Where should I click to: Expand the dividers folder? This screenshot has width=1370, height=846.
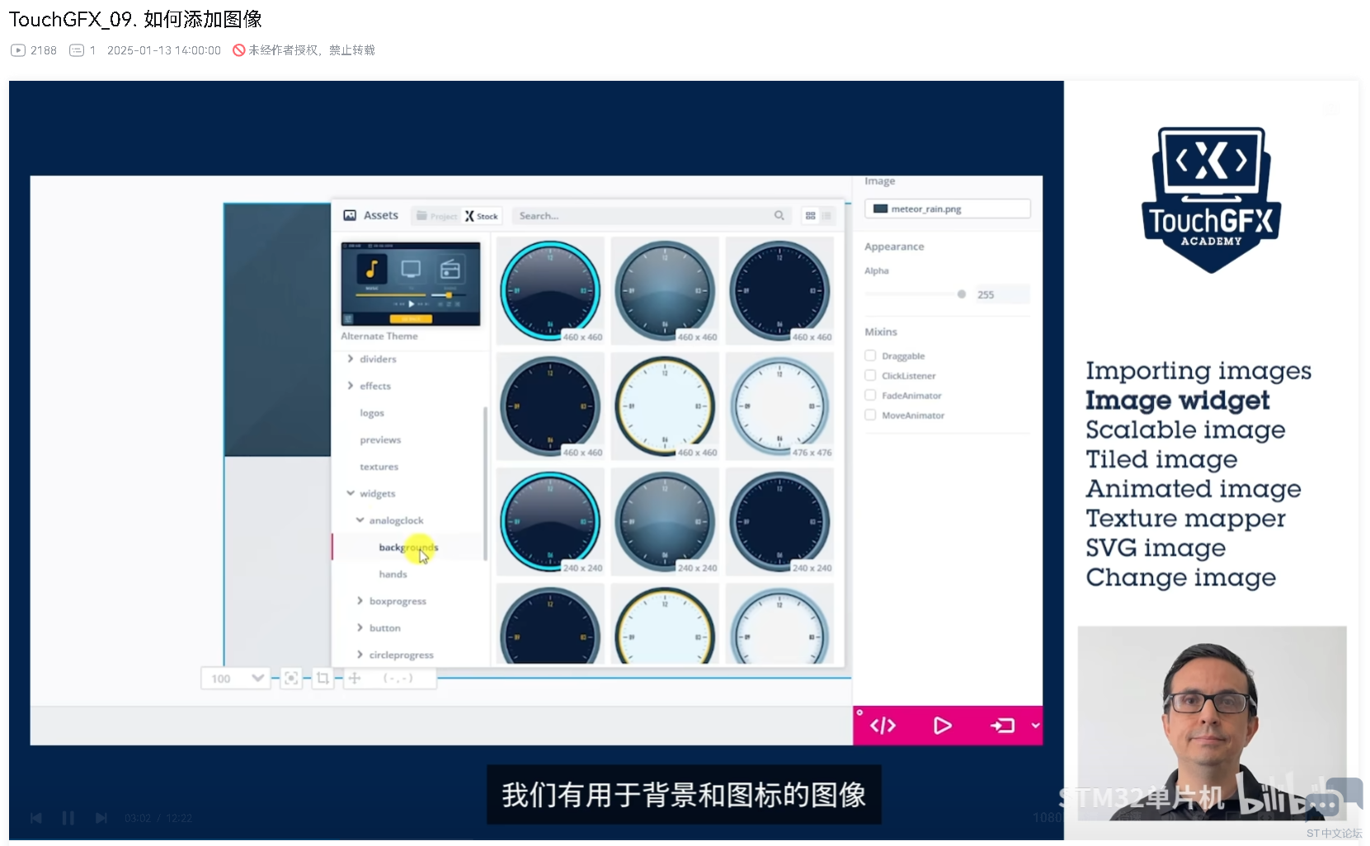351,360
